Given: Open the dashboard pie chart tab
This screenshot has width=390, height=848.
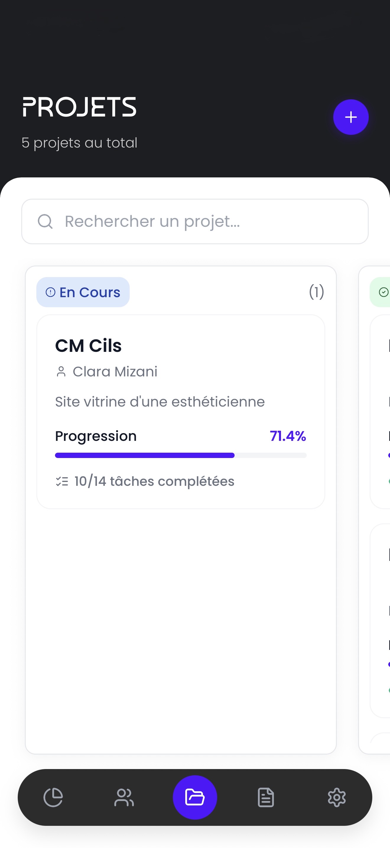Looking at the screenshot, I should [53, 797].
